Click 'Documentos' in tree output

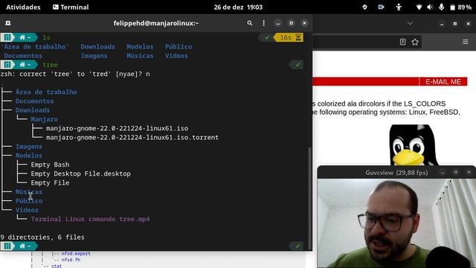(x=35, y=101)
